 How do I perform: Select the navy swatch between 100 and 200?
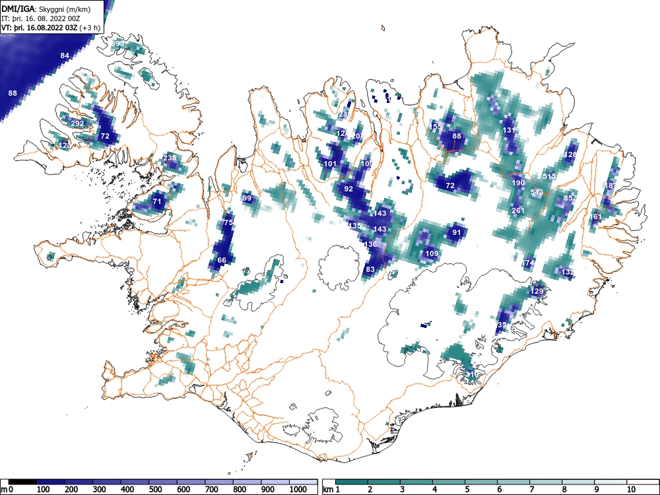tap(51, 482)
